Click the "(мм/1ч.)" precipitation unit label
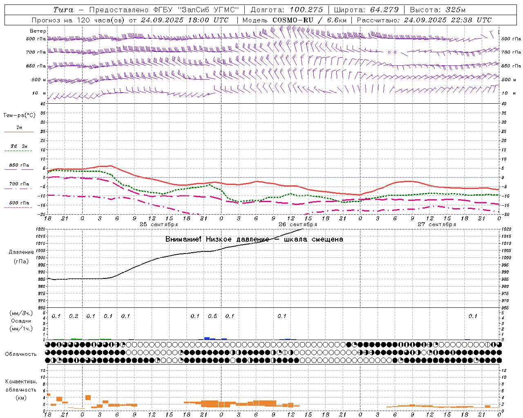Image resolution: width=523 pixels, height=418 pixels. [x=21, y=329]
